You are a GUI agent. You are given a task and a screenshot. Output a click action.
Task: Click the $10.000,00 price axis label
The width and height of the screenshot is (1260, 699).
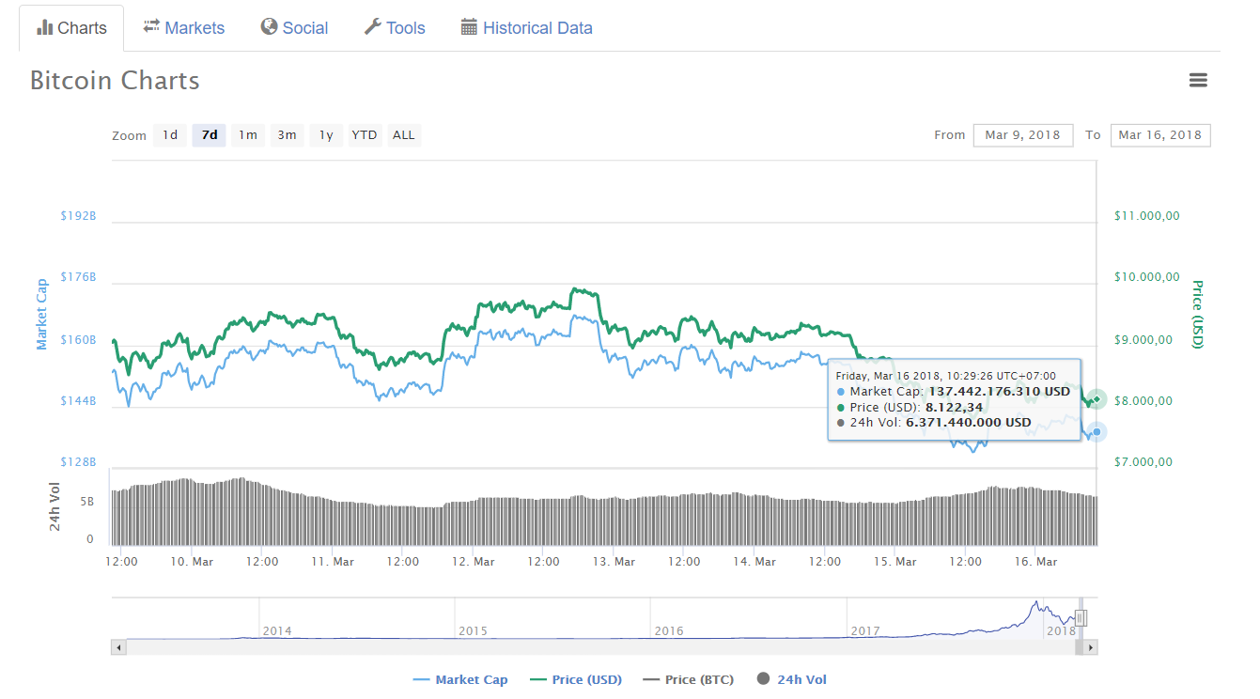point(1146,277)
